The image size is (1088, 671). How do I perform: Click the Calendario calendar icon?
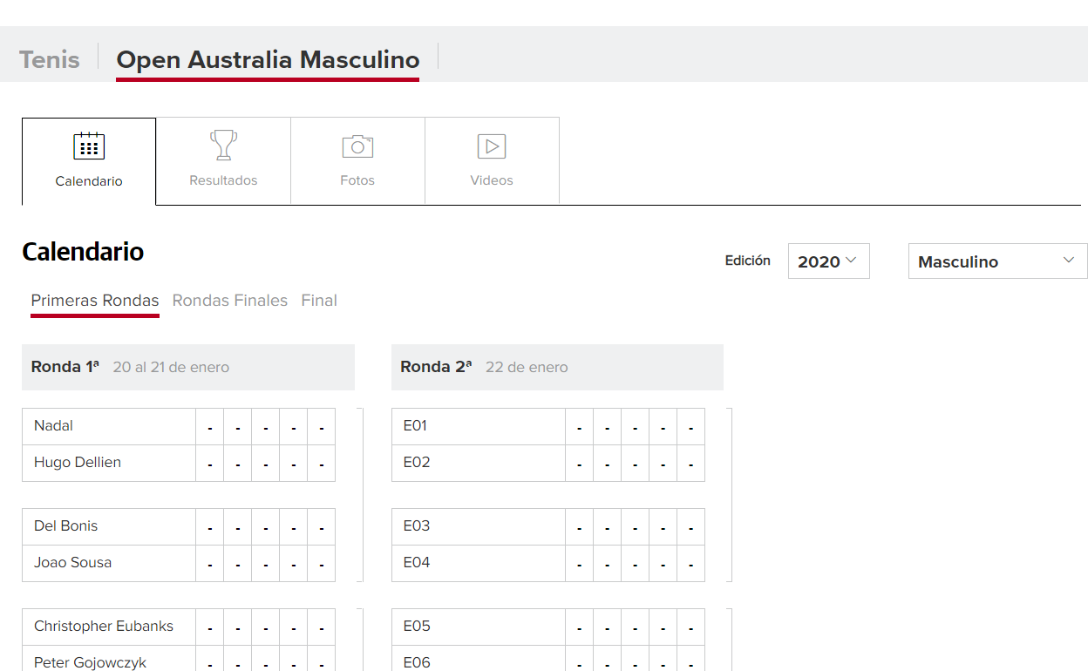(89, 146)
